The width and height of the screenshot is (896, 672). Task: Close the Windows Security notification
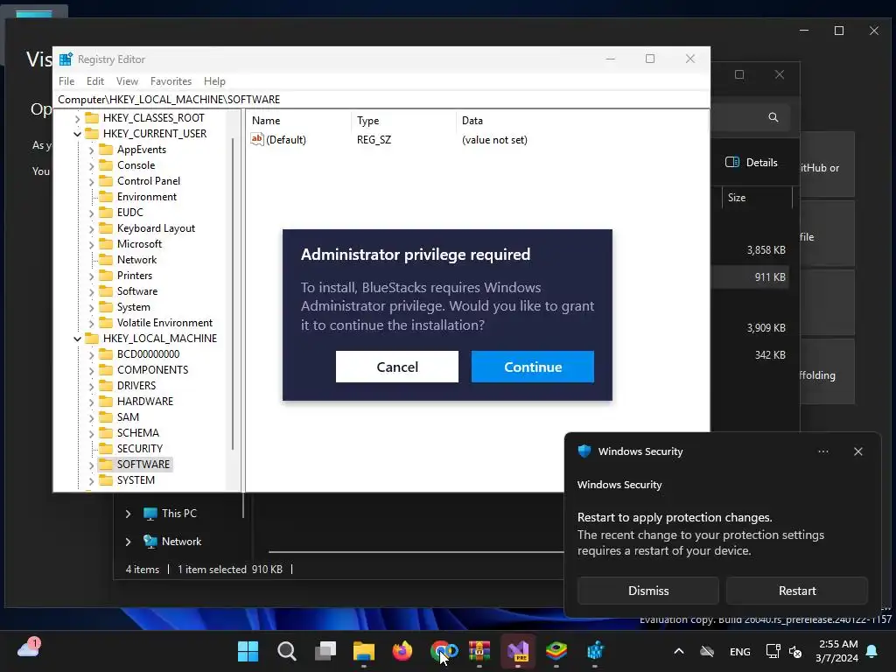click(x=858, y=451)
